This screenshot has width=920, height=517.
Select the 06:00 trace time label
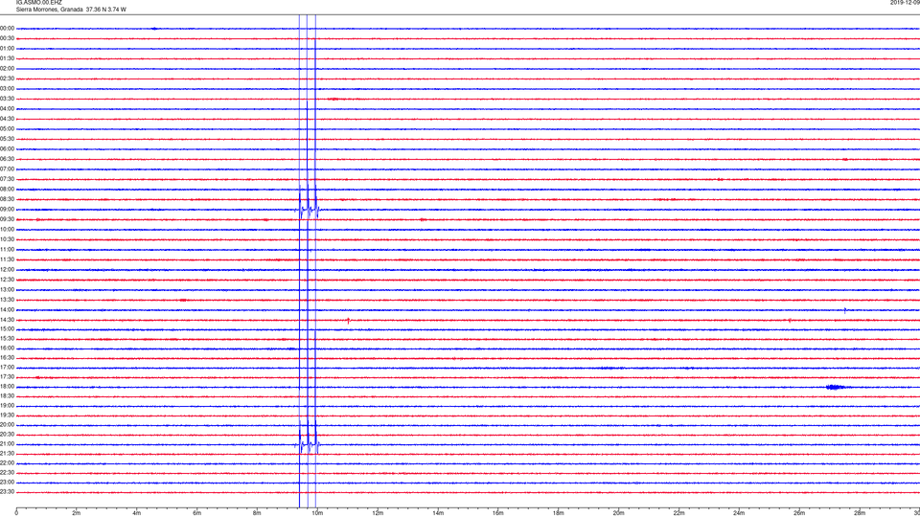pyautogui.click(x=7, y=149)
